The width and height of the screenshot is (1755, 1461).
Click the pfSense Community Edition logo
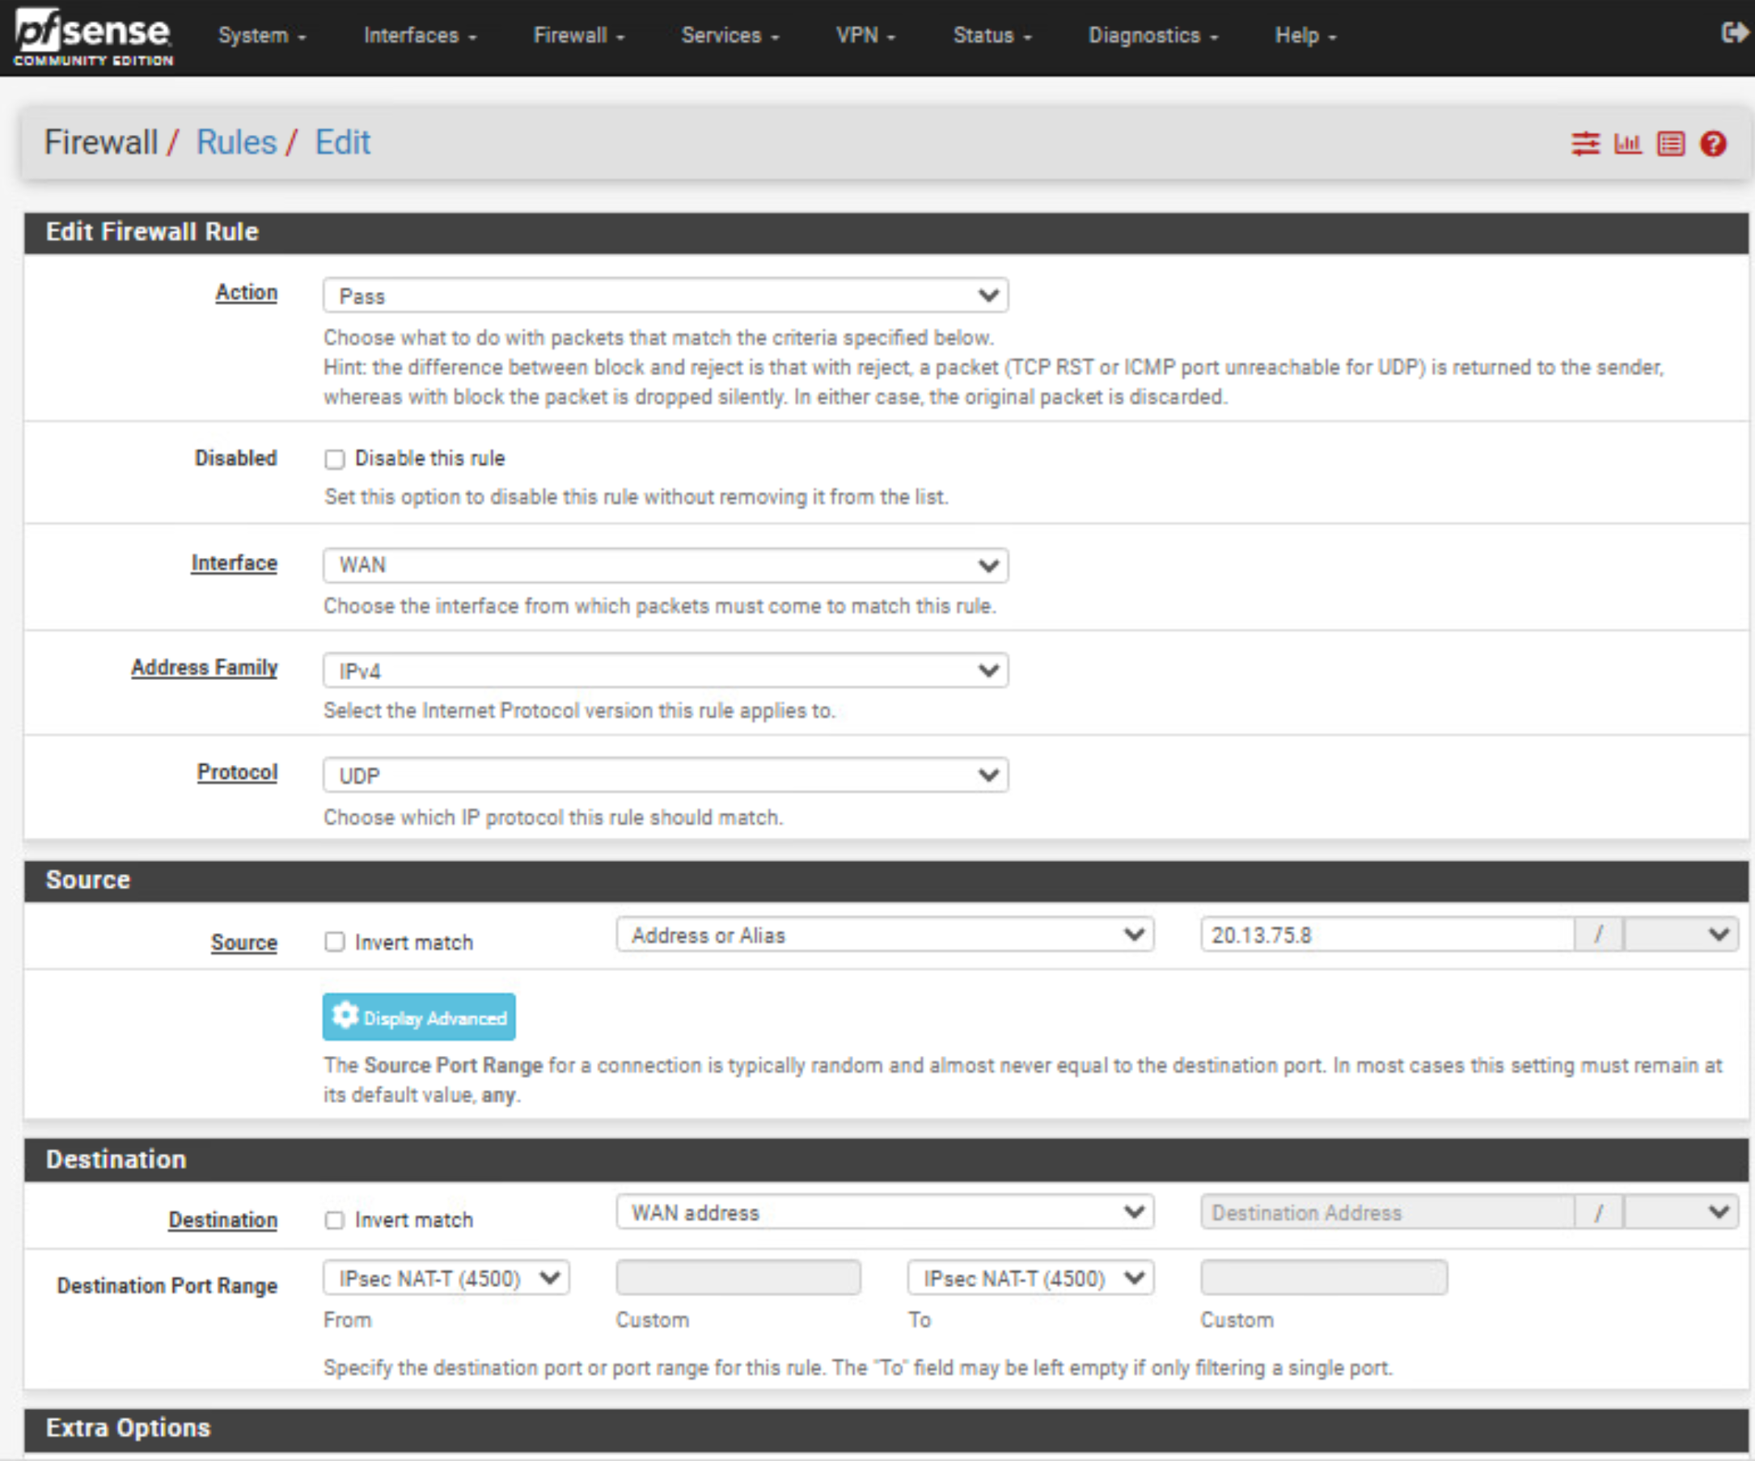click(93, 36)
